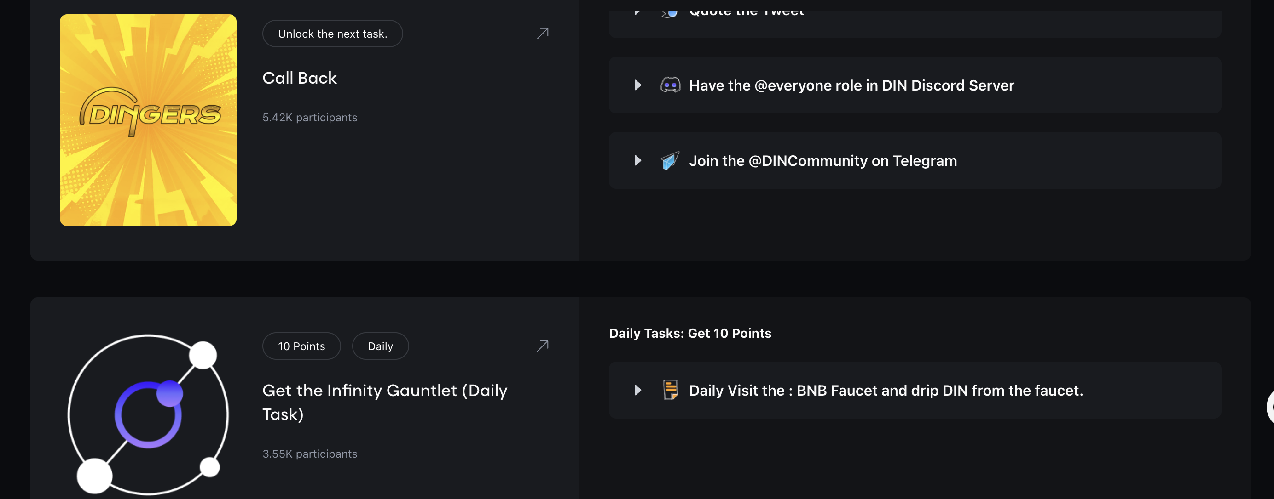This screenshot has width=1274, height=499.
Task: Click 'Daily Visit the : BNB Faucet' task text
Action: click(x=886, y=391)
